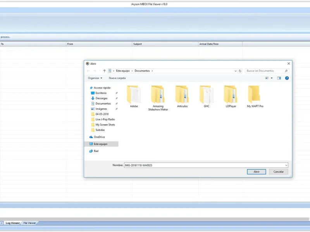The width and height of the screenshot is (310, 232).
Task: Select the My WAPT Pro folder
Action: [x=255, y=96]
